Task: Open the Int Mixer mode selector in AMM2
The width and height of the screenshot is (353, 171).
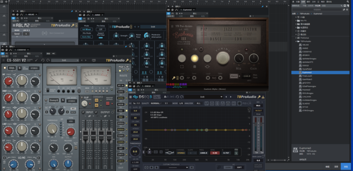Action: coord(86,30)
